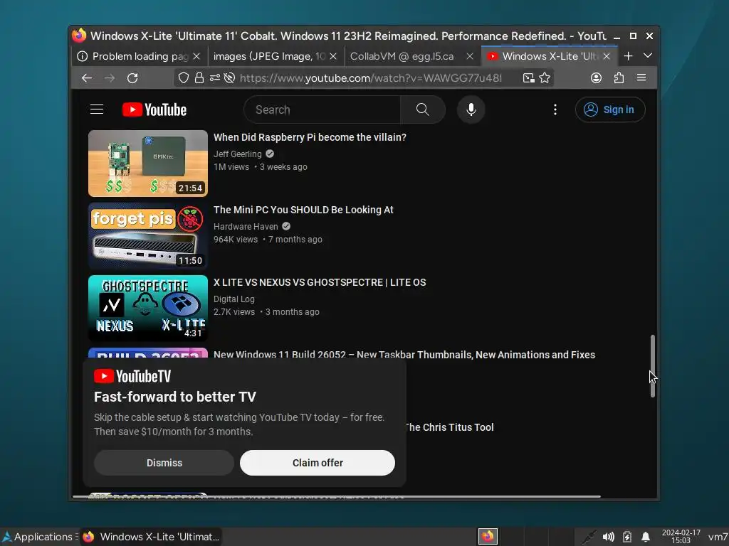Click the browser forward arrow

(x=110, y=78)
